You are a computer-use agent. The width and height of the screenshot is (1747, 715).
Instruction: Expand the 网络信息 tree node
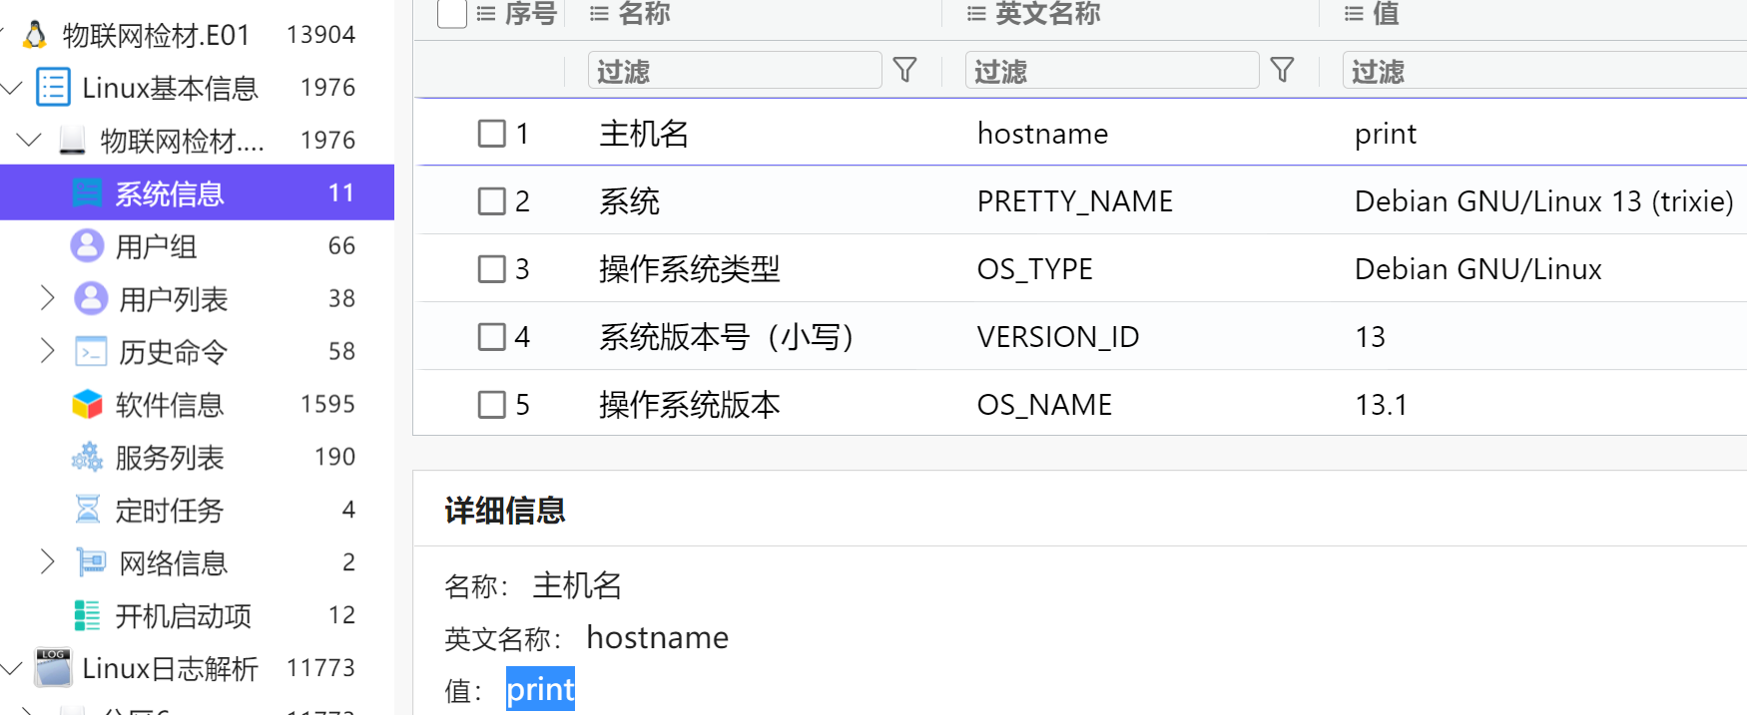pos(47,562)
